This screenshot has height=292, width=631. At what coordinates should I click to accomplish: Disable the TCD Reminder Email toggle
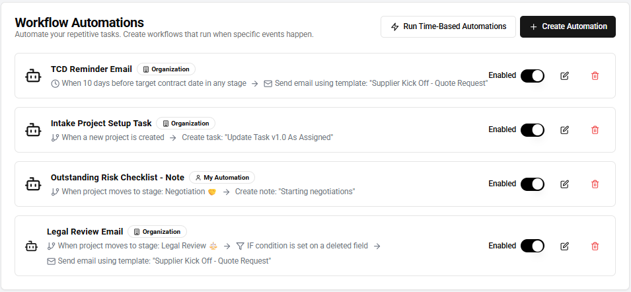click(x=532, y=76)
